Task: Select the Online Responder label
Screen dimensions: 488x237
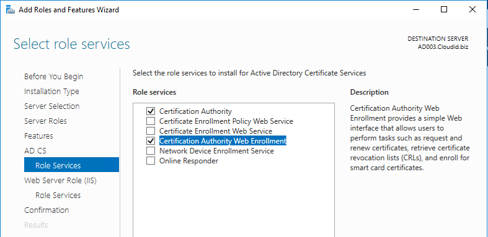Action: (189, 161)
